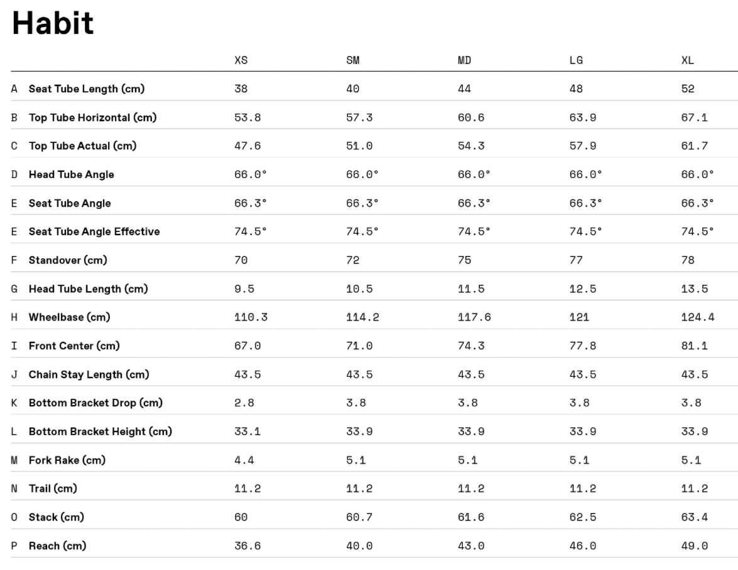Select the SM size column header
The image size is (738, 570).
353,61
